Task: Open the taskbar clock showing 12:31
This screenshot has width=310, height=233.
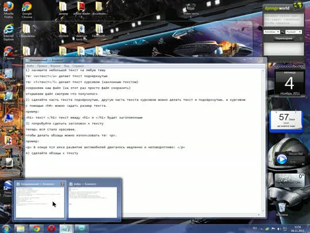Action: 297,229
